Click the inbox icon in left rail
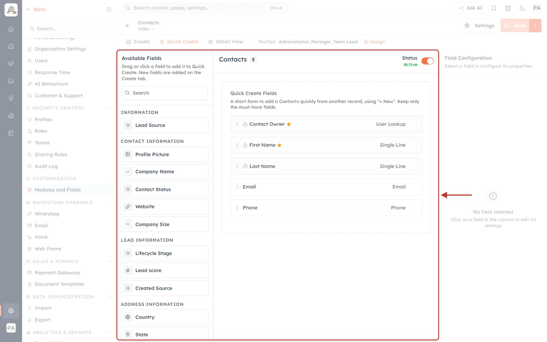The image size is (547, 342). coord(11,81)
